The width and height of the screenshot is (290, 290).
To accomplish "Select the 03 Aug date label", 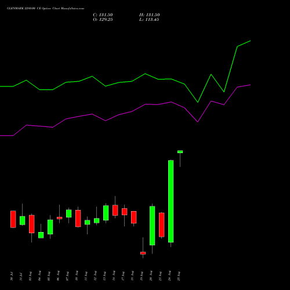I will (x=30, y=276).
